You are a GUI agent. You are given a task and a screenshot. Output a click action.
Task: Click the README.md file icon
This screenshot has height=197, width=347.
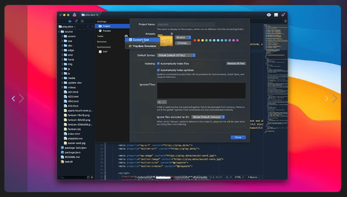(x=62, y=157)
